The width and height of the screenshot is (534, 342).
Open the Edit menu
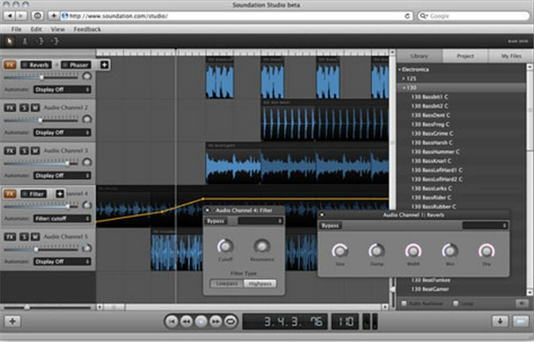click(36, 29)
